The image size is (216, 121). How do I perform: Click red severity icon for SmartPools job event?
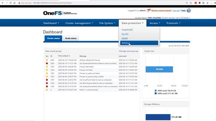tap(47, 80)
